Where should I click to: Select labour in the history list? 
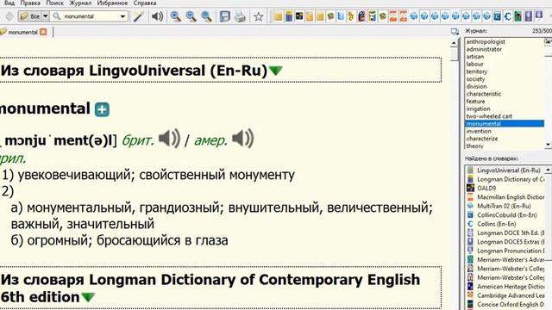click(x=474, y=64)
